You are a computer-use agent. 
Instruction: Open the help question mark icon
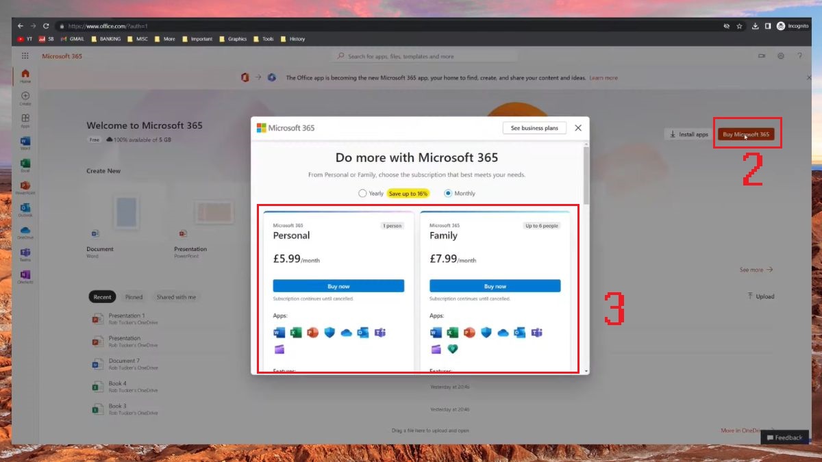(799, 56)
